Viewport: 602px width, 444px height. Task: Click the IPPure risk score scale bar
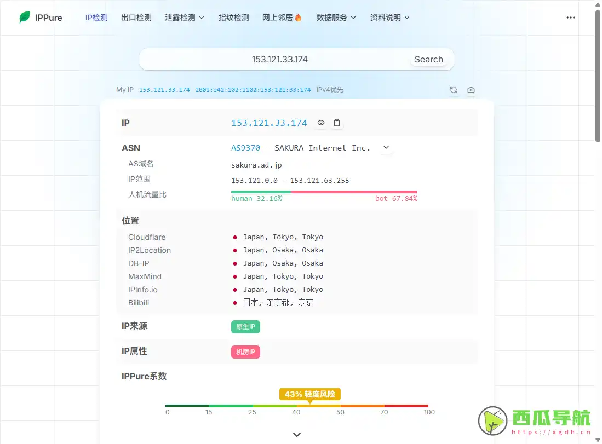click(297, 406)
